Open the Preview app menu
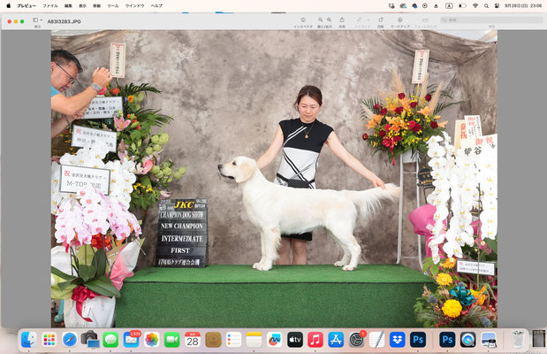 [27, 5]
